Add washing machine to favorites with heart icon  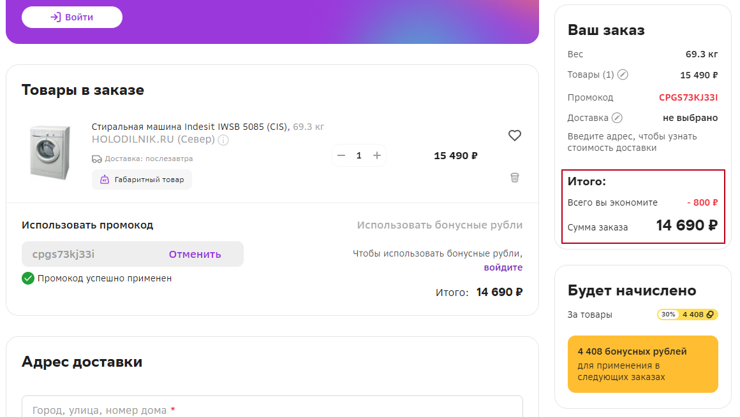click(x=515, y=136)
